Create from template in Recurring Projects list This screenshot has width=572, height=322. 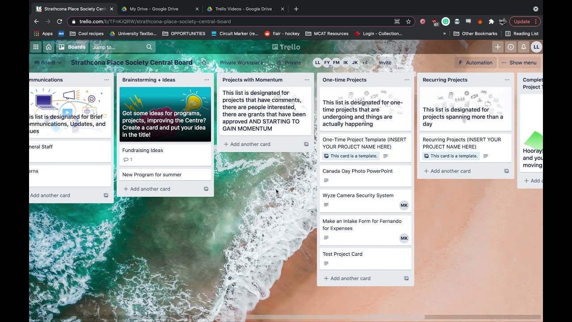[506, 171]
